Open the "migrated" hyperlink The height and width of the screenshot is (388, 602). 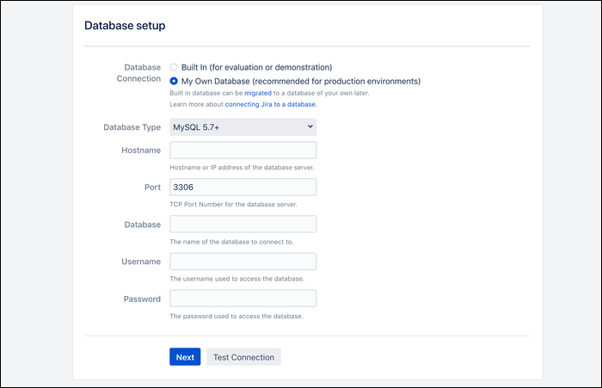[x=258, y=93]
